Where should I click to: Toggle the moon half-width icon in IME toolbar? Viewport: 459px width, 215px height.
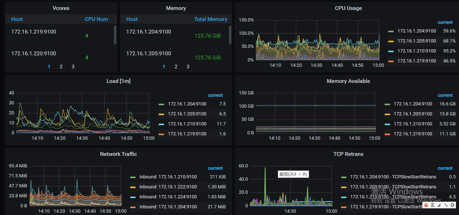tap(439, 205)
